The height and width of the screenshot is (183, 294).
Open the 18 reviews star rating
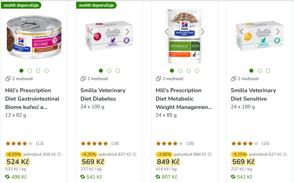tap(100, 144)
